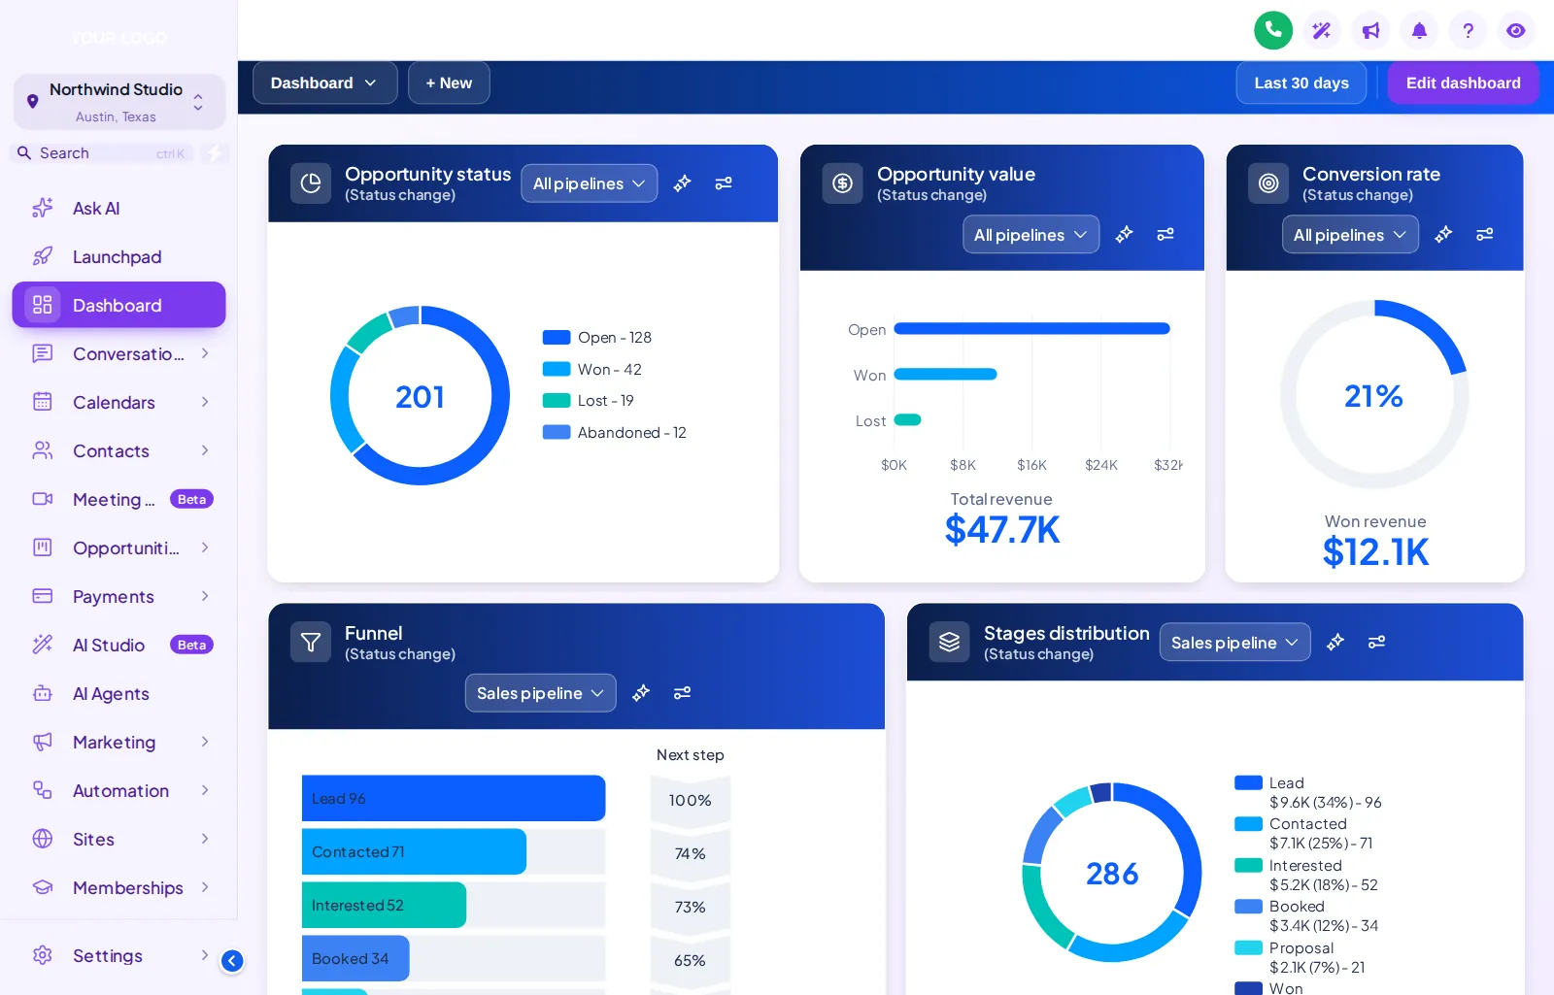Click the AI sparkle icon on Stages distribution

click(1335, 642)
